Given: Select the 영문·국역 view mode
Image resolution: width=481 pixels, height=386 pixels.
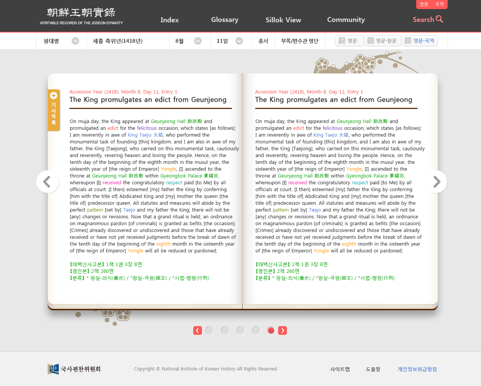Looking at the screenshot, I should point(420,41).
